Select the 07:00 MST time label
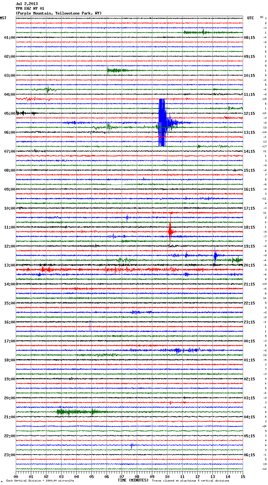This screenshot has width=268, height=485. click(10, 151)
